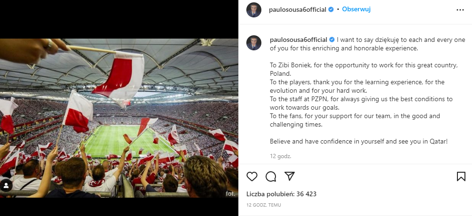Image resolution: width=472 pixels, height=216 pixels.
Task: Click the paulosousa6official username in the caption
Action: tap(299, 40)
